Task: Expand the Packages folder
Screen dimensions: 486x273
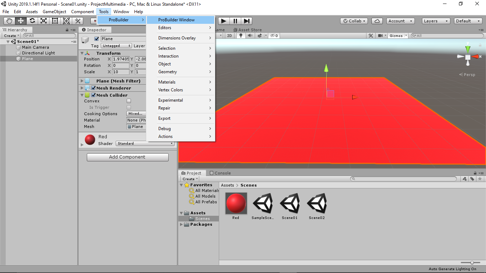Action: click(x=181, y=225)
